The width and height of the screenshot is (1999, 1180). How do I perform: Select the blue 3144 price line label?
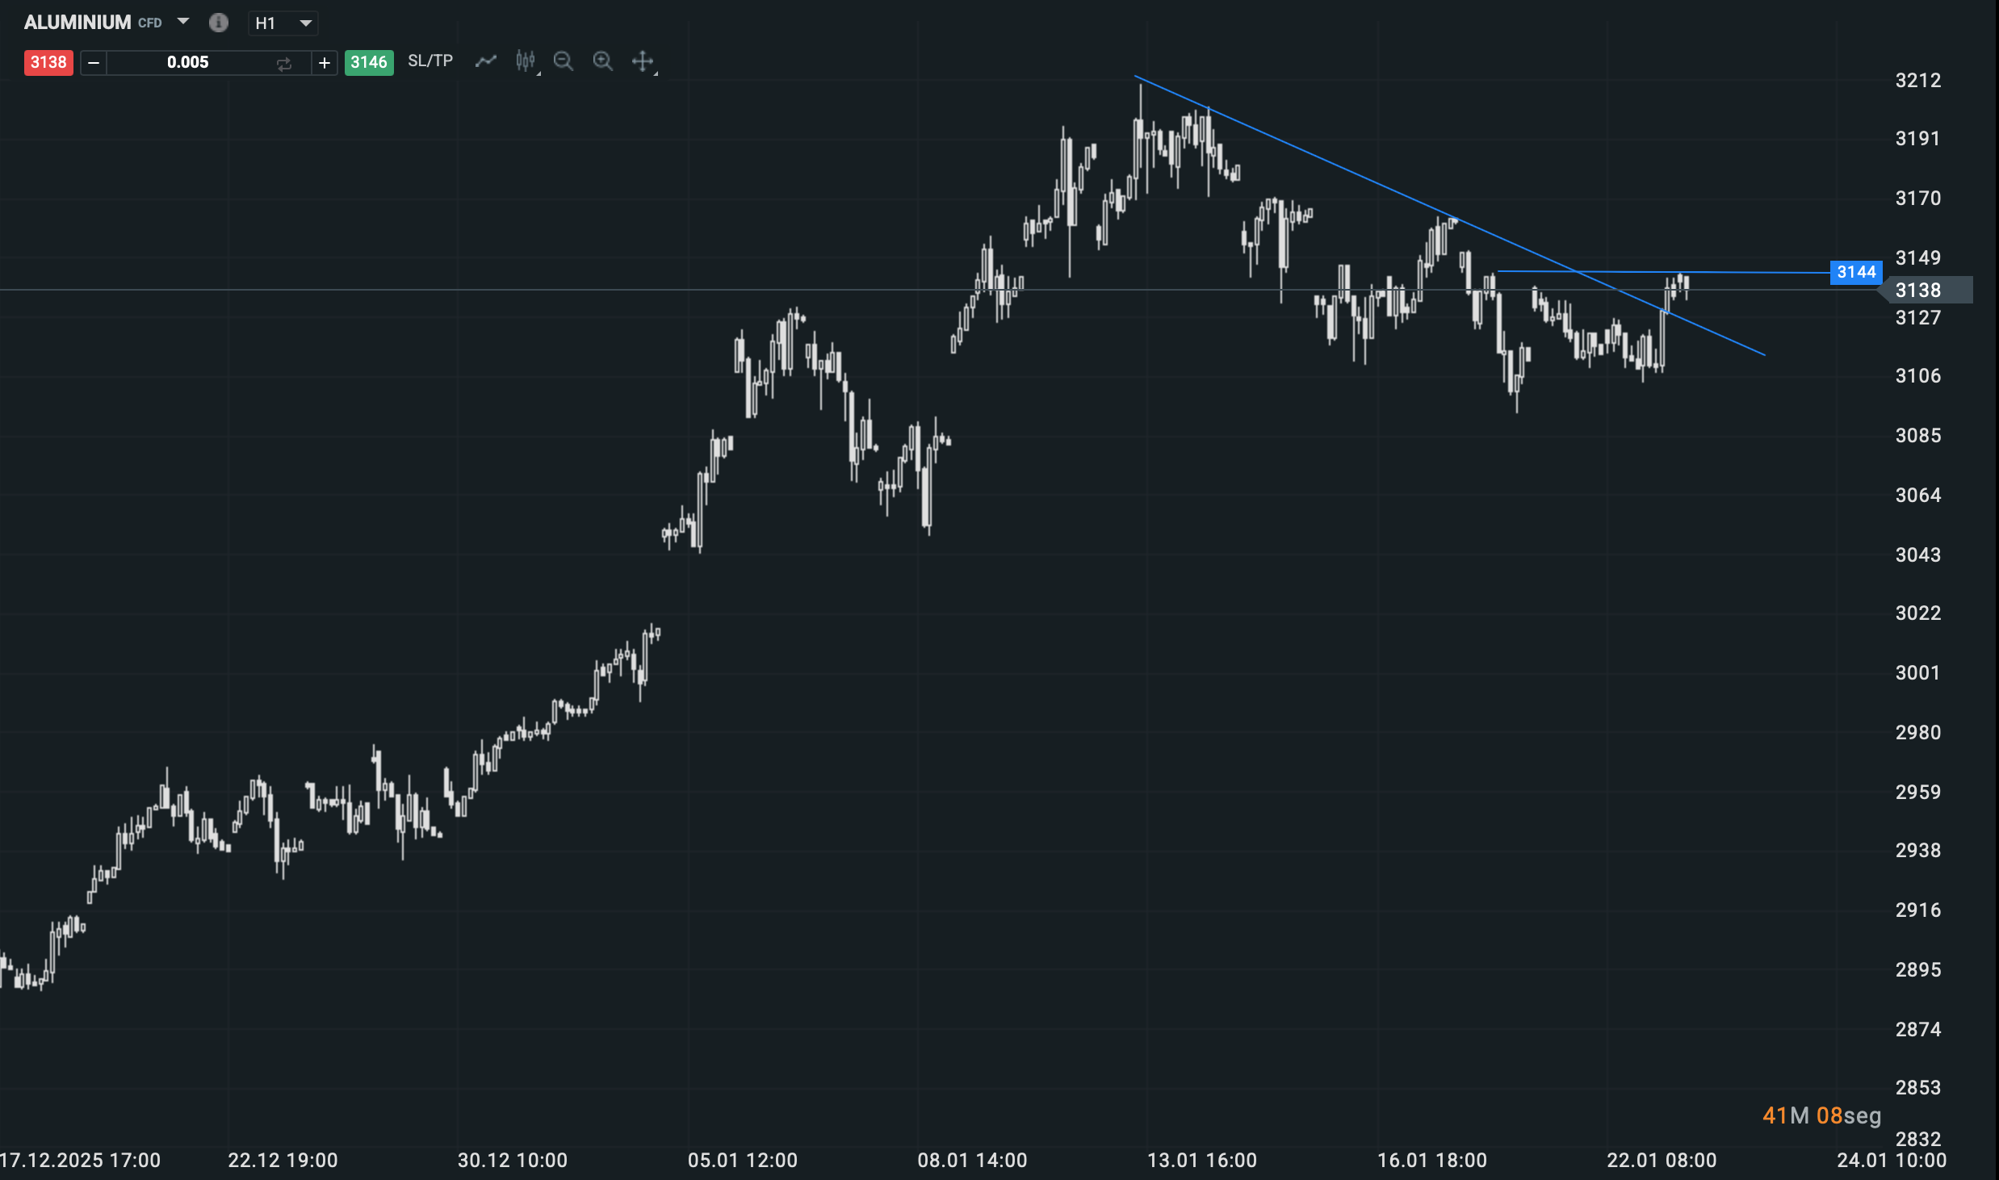pos(1856,273)
